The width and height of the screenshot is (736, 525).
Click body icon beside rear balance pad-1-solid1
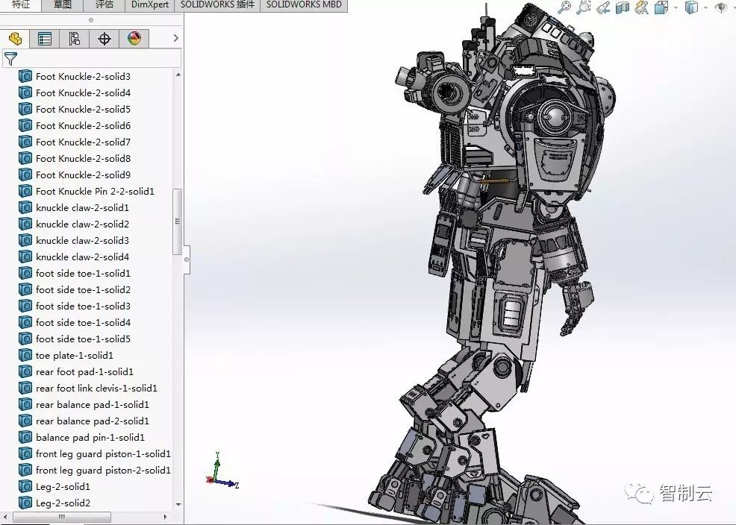tap(25, 404)
